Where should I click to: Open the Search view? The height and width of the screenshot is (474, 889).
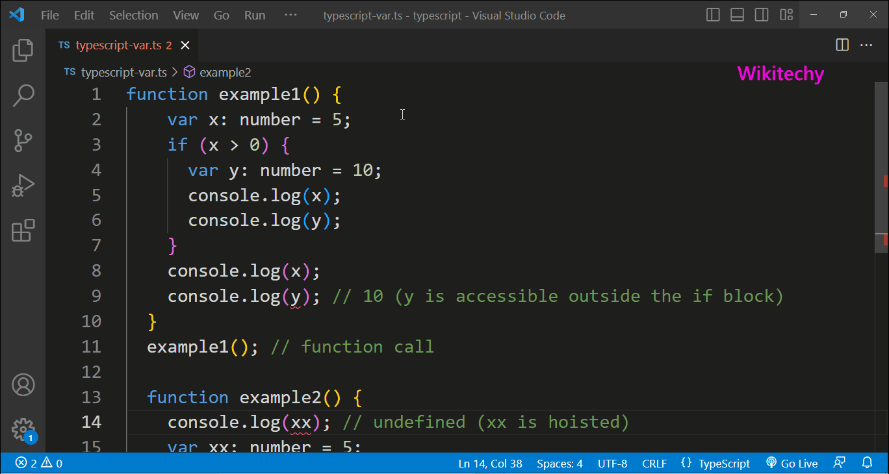(x=23, y=95)
